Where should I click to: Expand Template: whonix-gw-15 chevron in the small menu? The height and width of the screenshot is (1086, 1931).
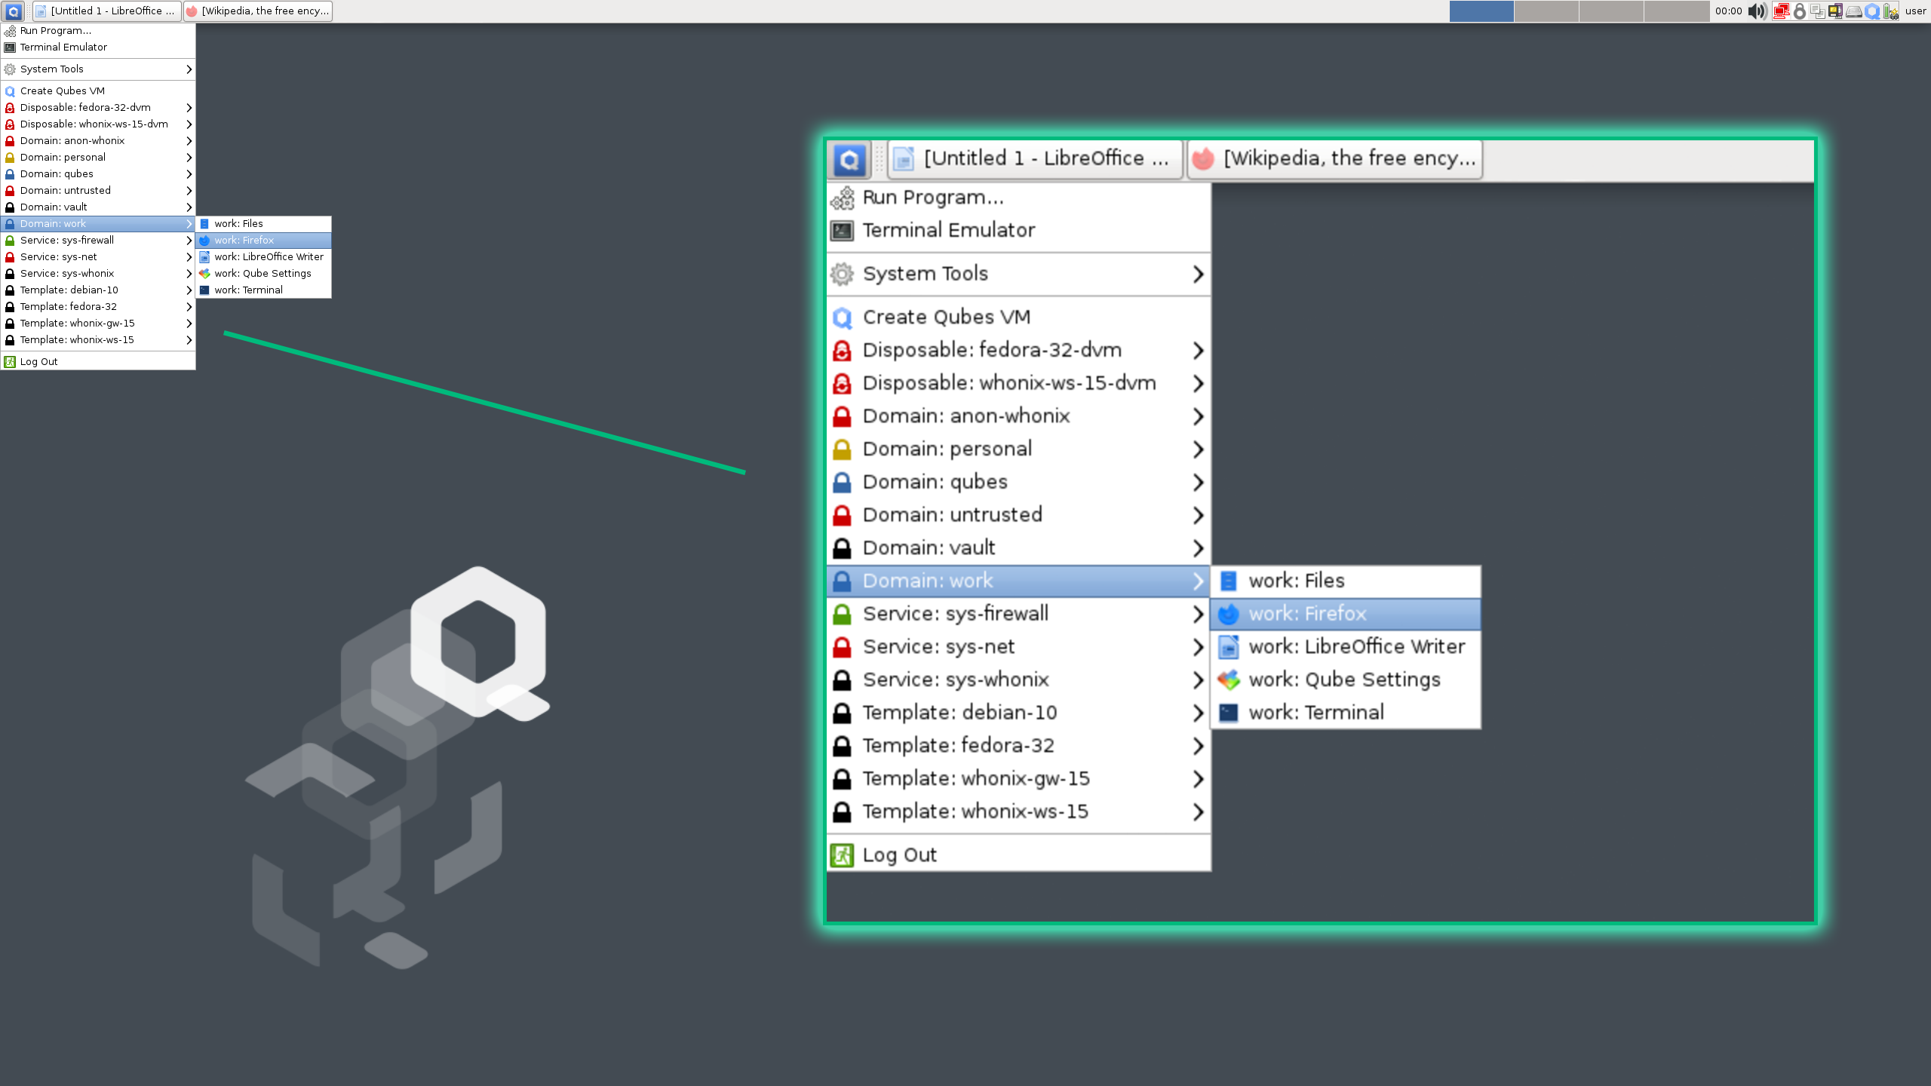[x=189, y=324]
